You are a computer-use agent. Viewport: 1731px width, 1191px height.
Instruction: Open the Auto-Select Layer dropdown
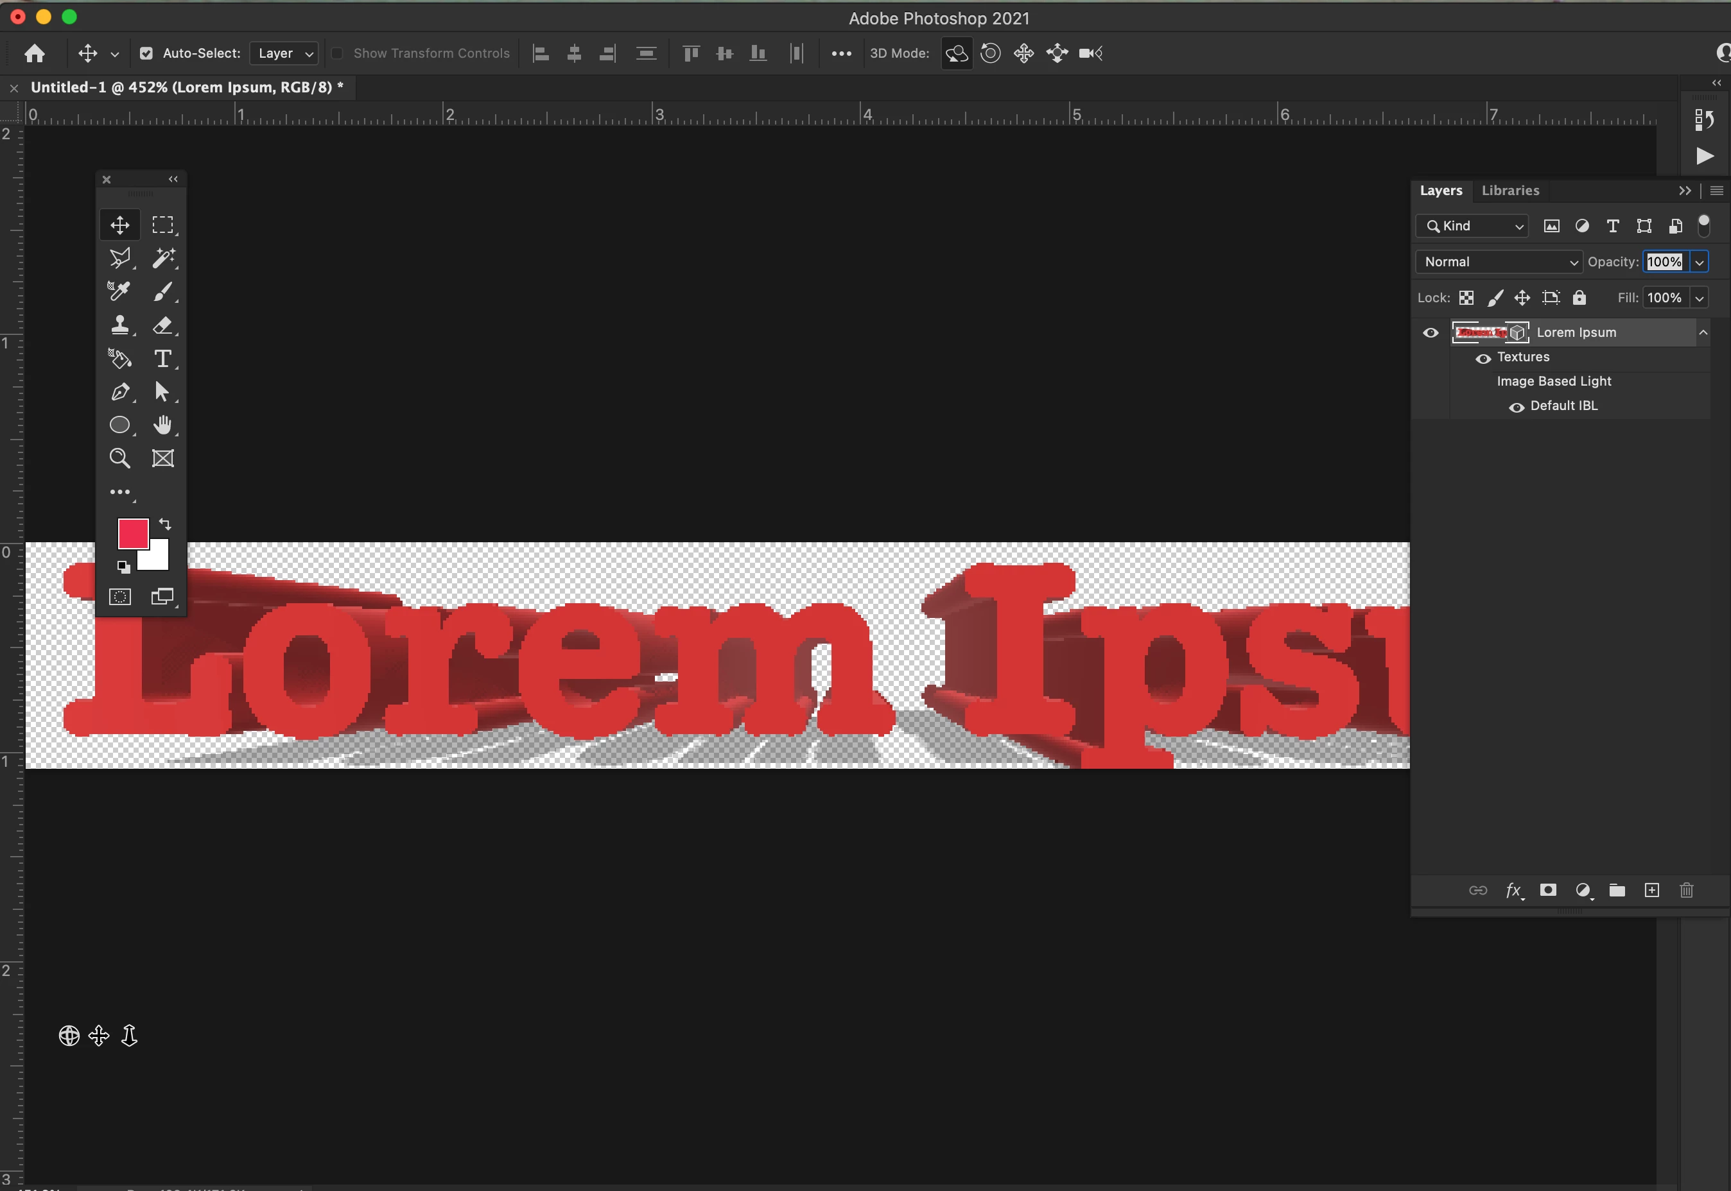284,53
